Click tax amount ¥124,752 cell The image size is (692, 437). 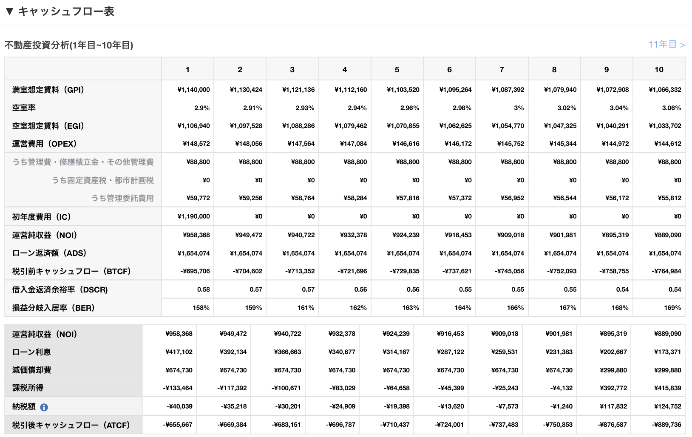(x=668, y=406)
